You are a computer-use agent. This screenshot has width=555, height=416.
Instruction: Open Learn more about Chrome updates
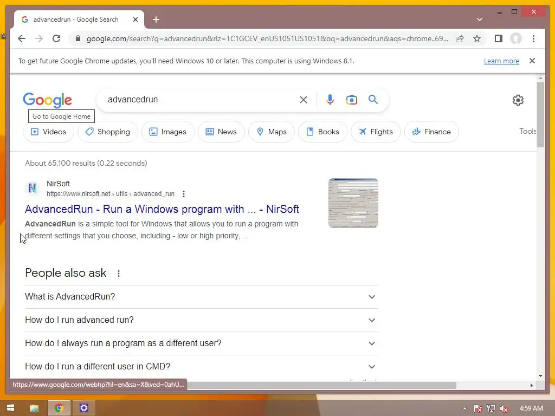tap(501, 61)
